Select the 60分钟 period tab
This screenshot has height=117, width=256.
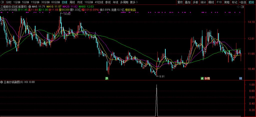pyautogui.click(x=55, y=2)
